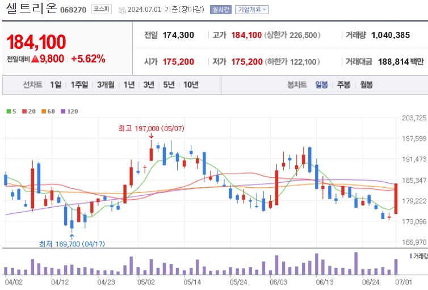Switch to 일봉 candlestick chart

click(321, 85)
